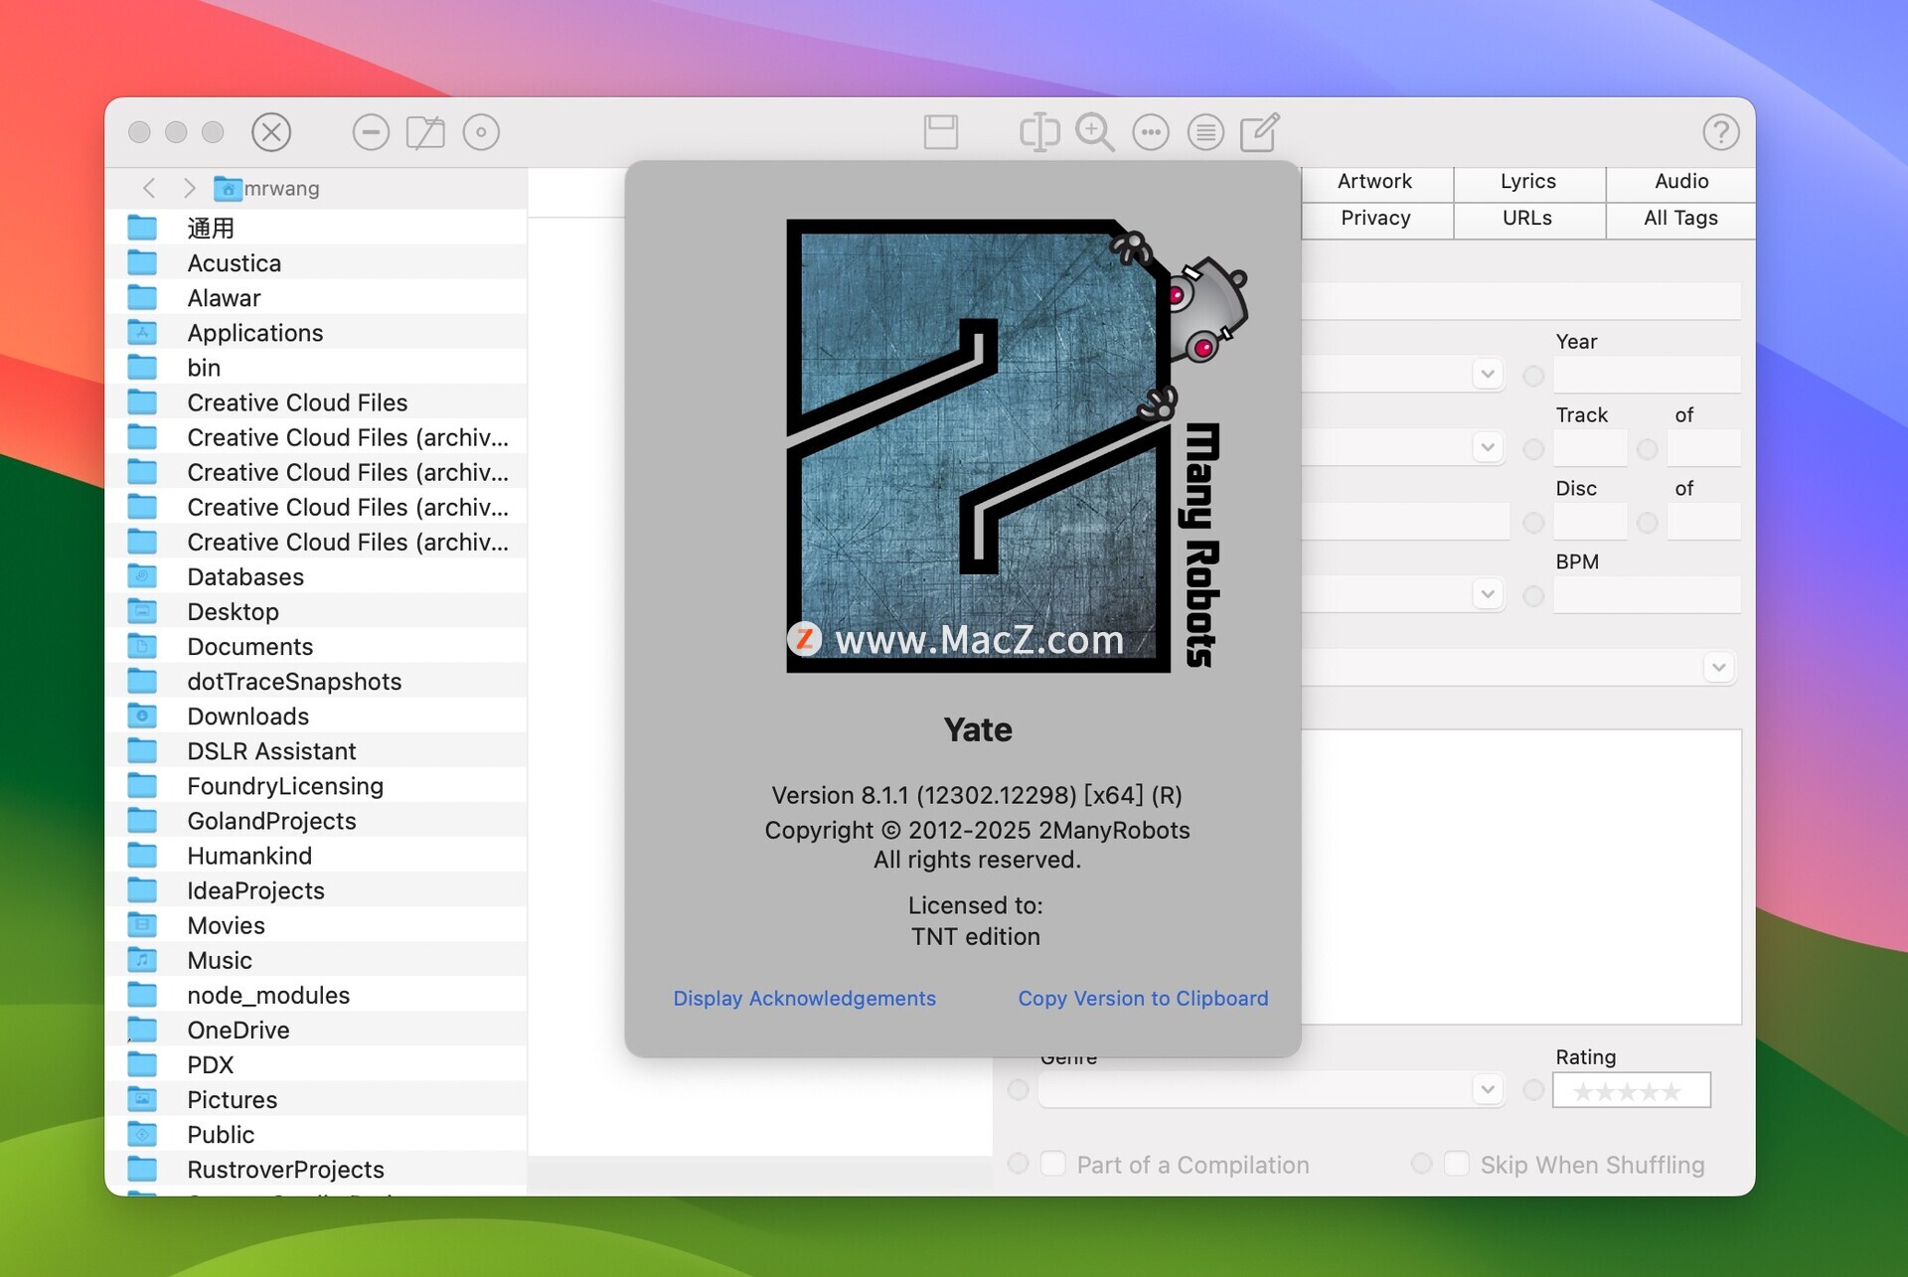1908x1277 pixels.
Task: Click the Applications folder icon
Action: click(142, 333)
